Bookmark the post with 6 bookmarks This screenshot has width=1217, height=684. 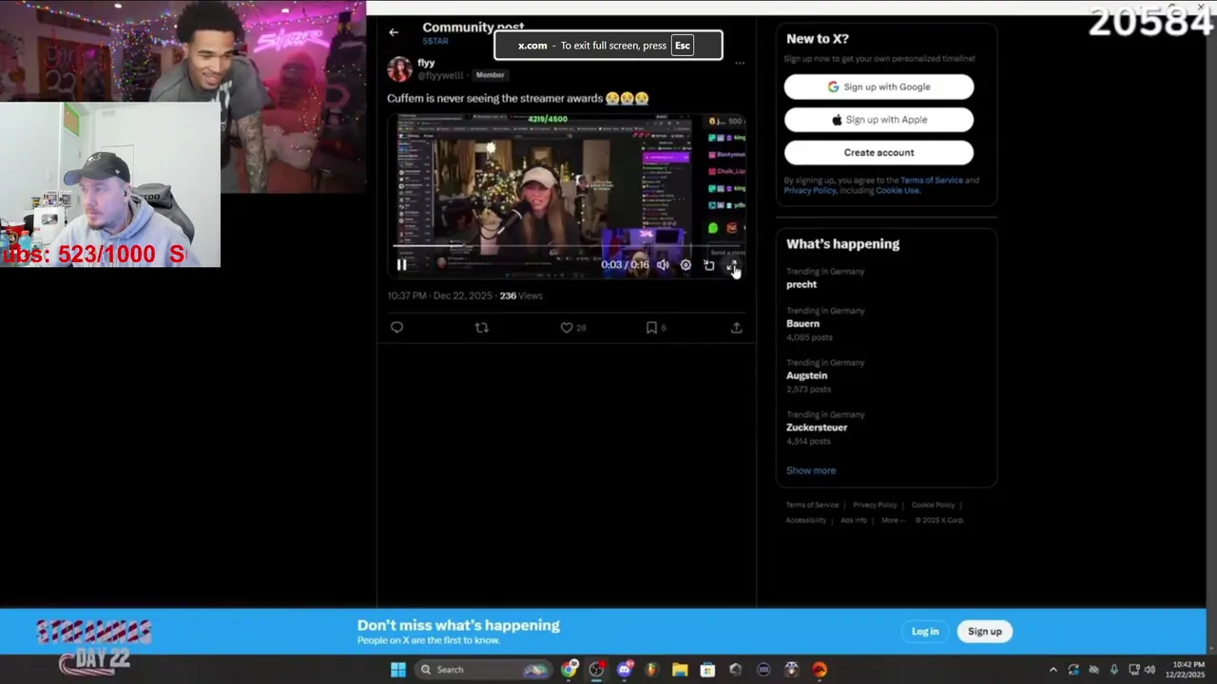pyautogui.click(x=656, y=328)
